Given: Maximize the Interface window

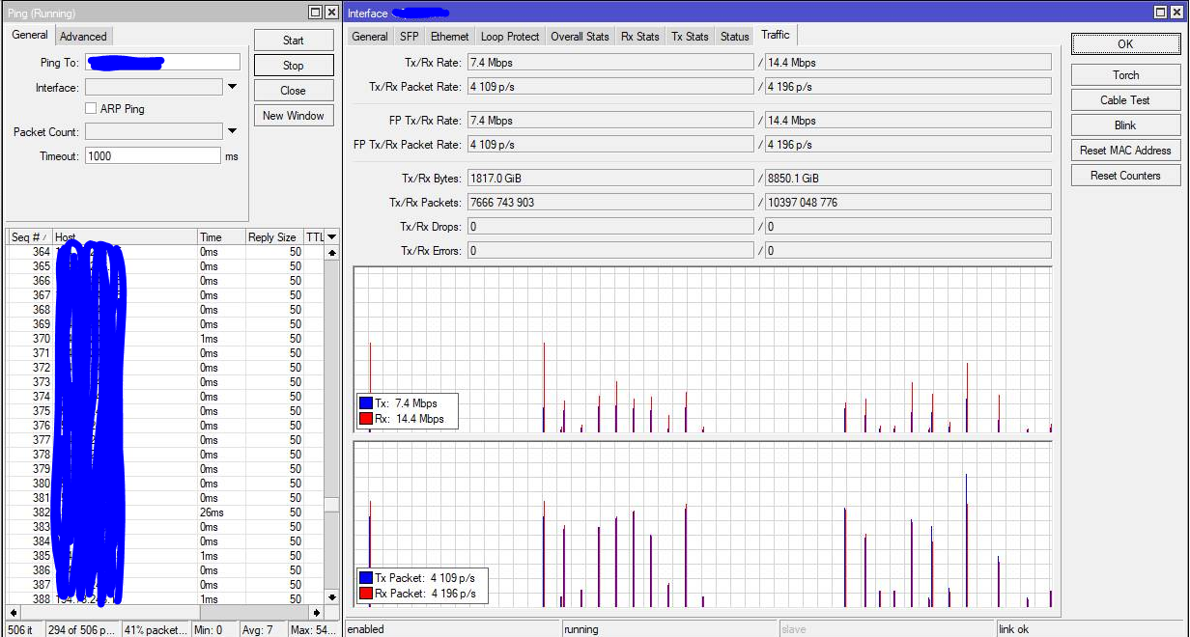Looking at the screenshot, I should (1161, 13).
